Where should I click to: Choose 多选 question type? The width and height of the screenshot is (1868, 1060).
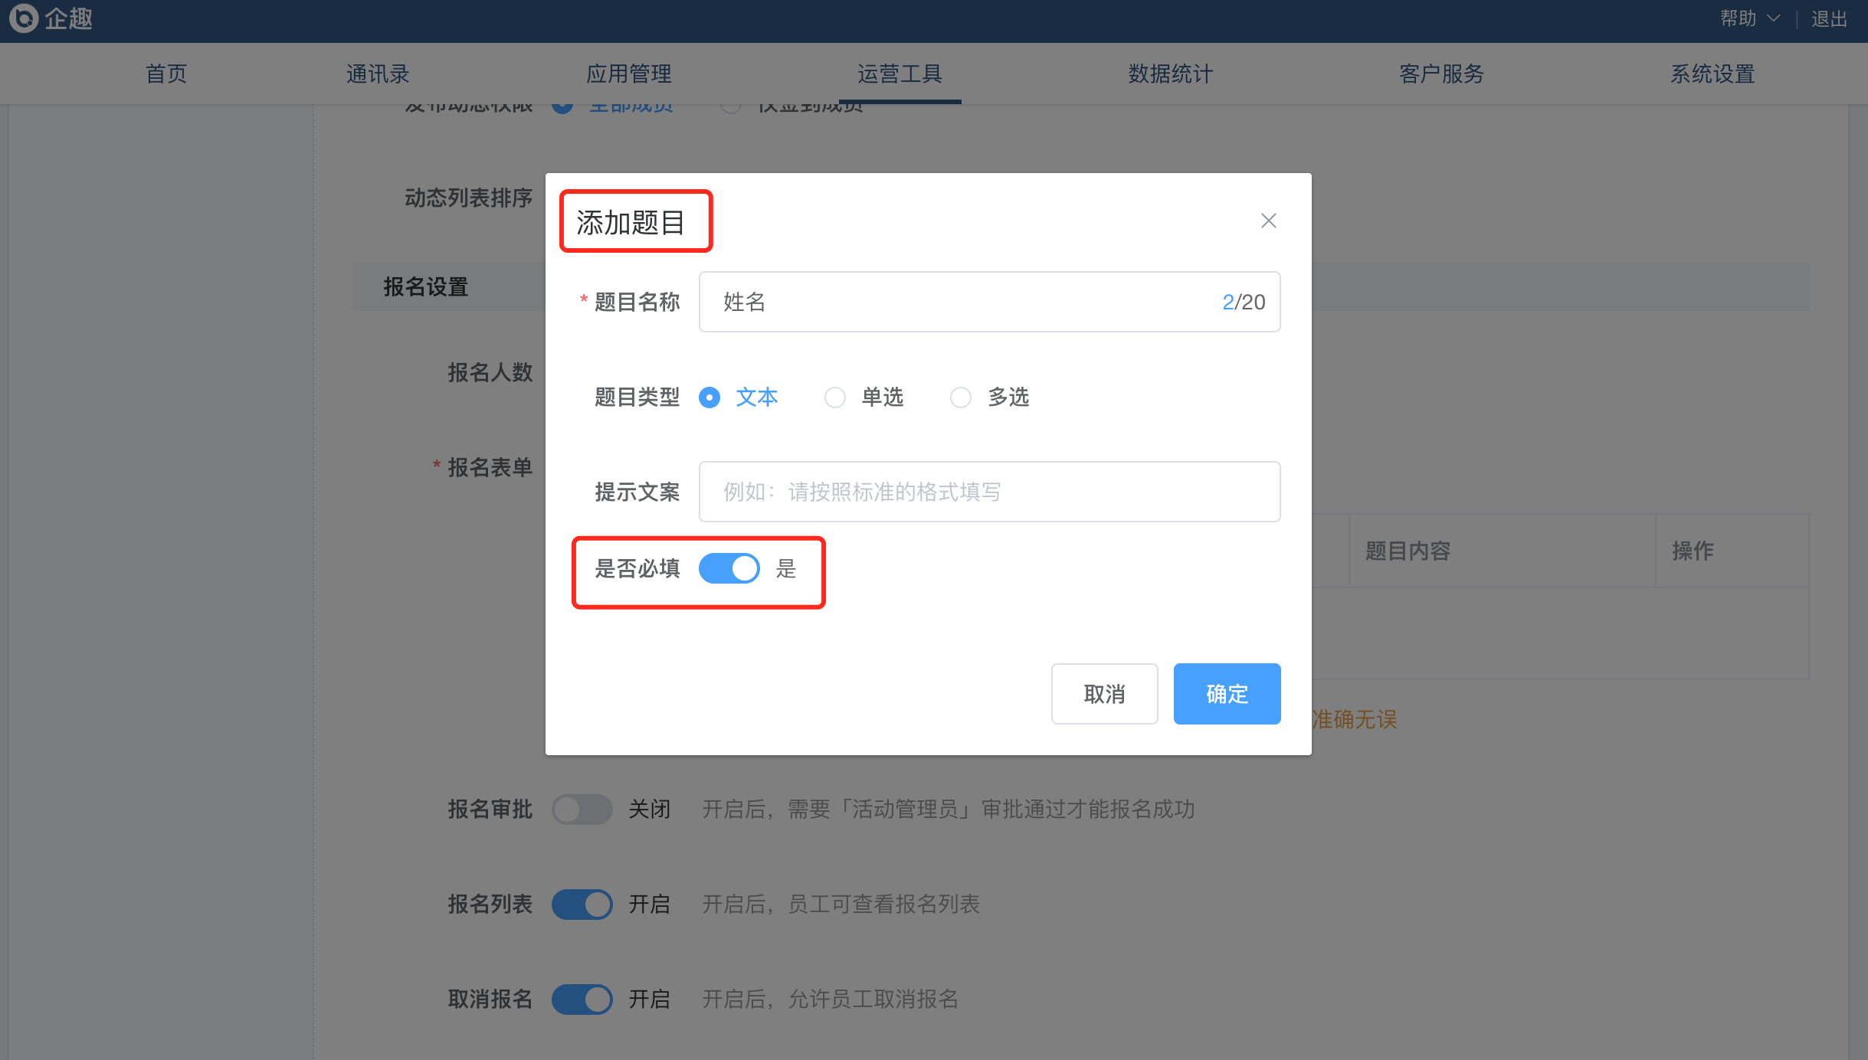961,397
